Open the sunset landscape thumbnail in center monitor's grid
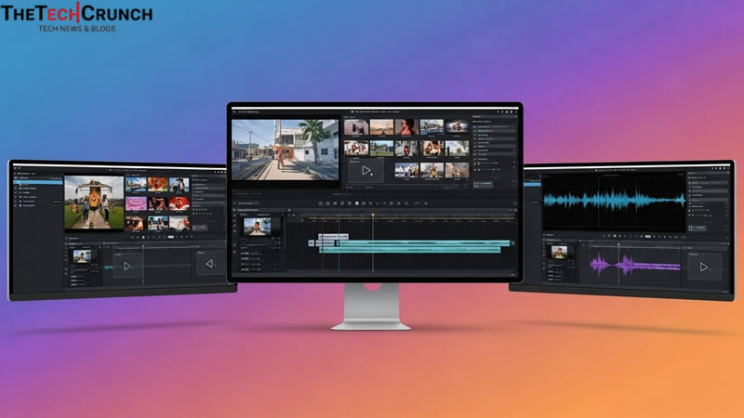Screen dimensions: 744x418 [x=382, y=127]
